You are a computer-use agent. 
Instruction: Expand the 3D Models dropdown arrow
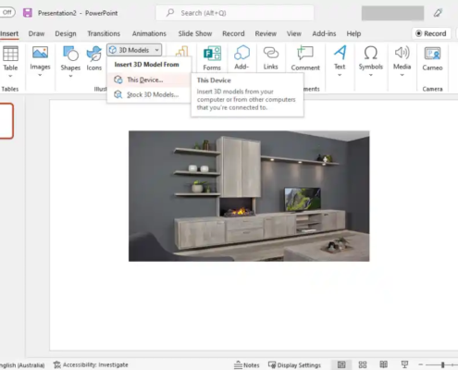point(157,50)
